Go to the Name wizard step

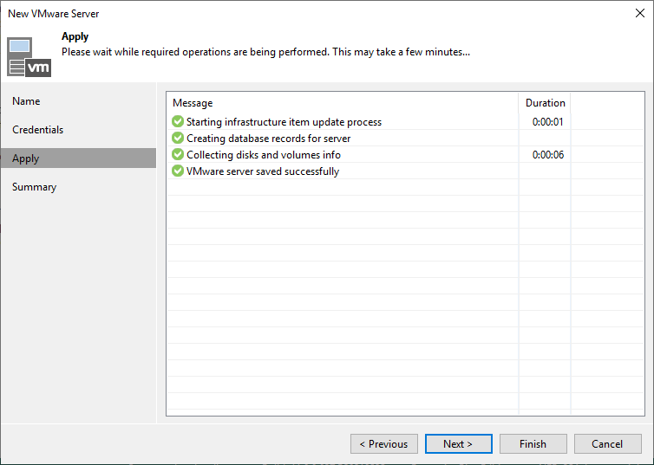point(26,101)
